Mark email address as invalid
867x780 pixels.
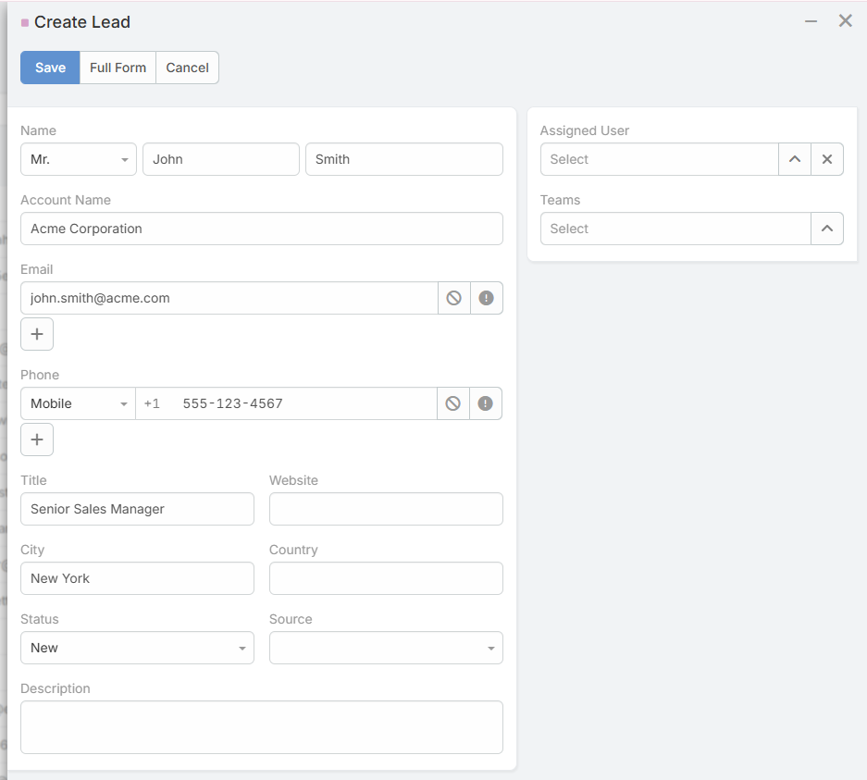click(486, 298)
